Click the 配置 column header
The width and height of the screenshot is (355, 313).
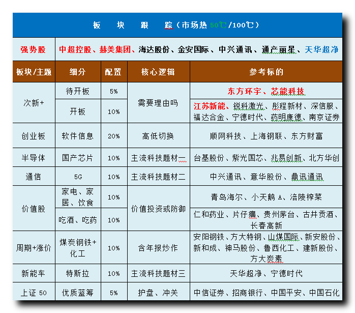pyautogui.click(x=113, y=72)
